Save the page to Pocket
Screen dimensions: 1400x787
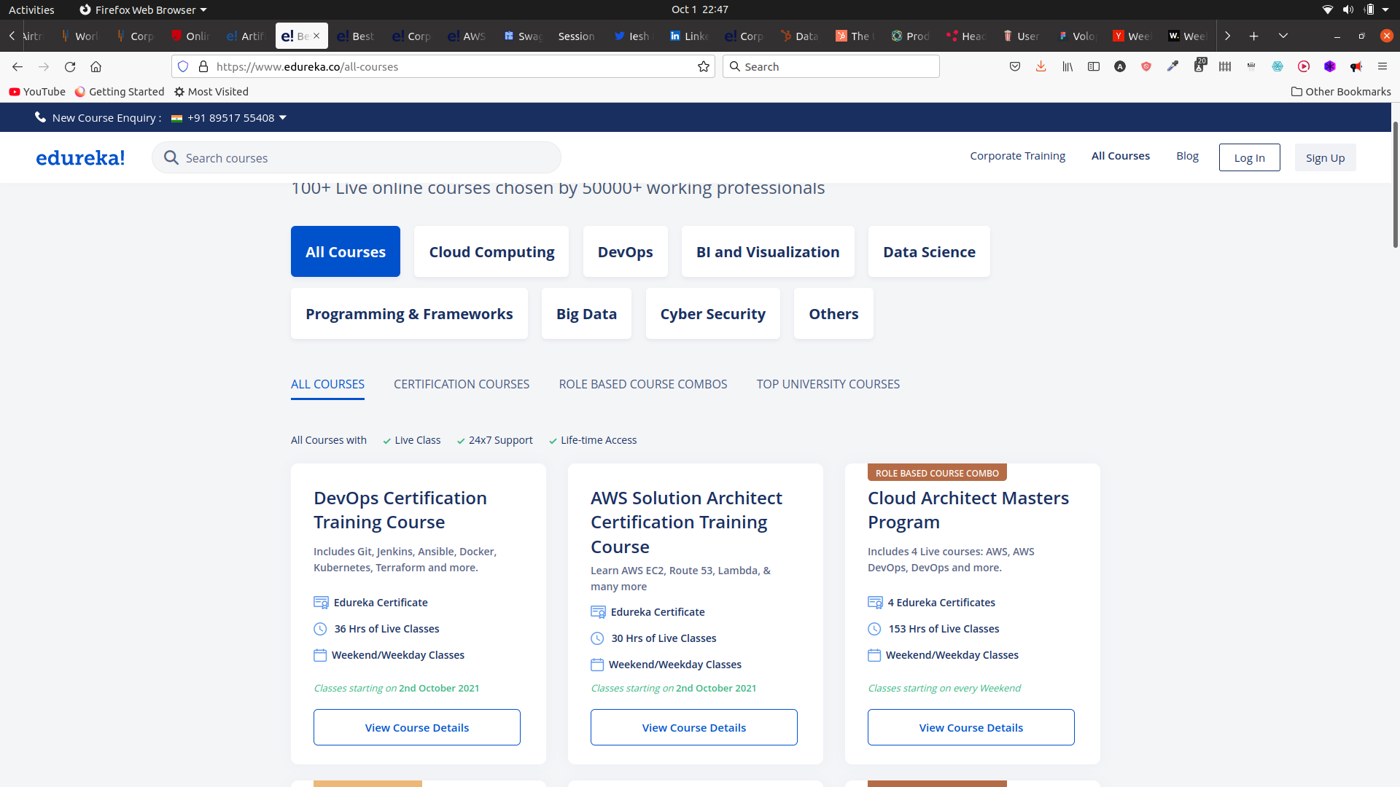(1015, 66)
